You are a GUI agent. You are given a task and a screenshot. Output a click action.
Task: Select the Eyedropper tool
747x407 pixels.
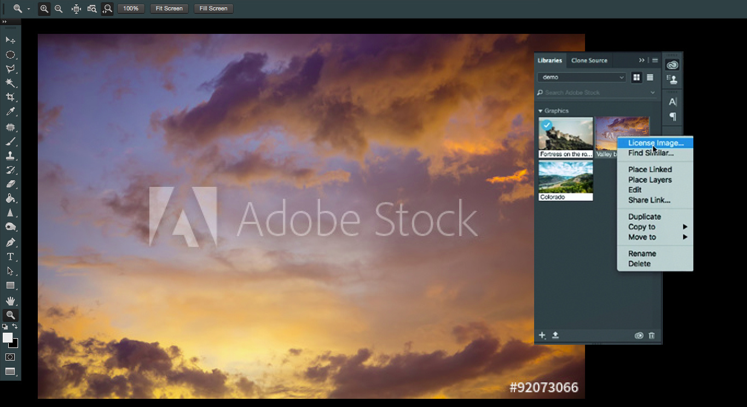click(x=10, y=112)
